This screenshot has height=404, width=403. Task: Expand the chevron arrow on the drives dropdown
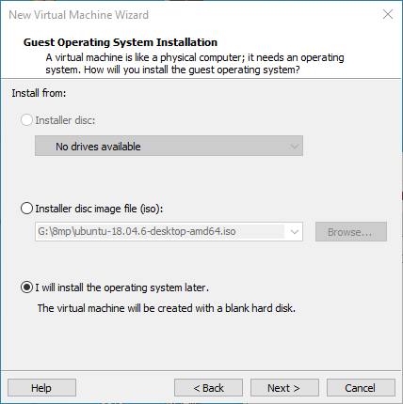pos(295,147)
